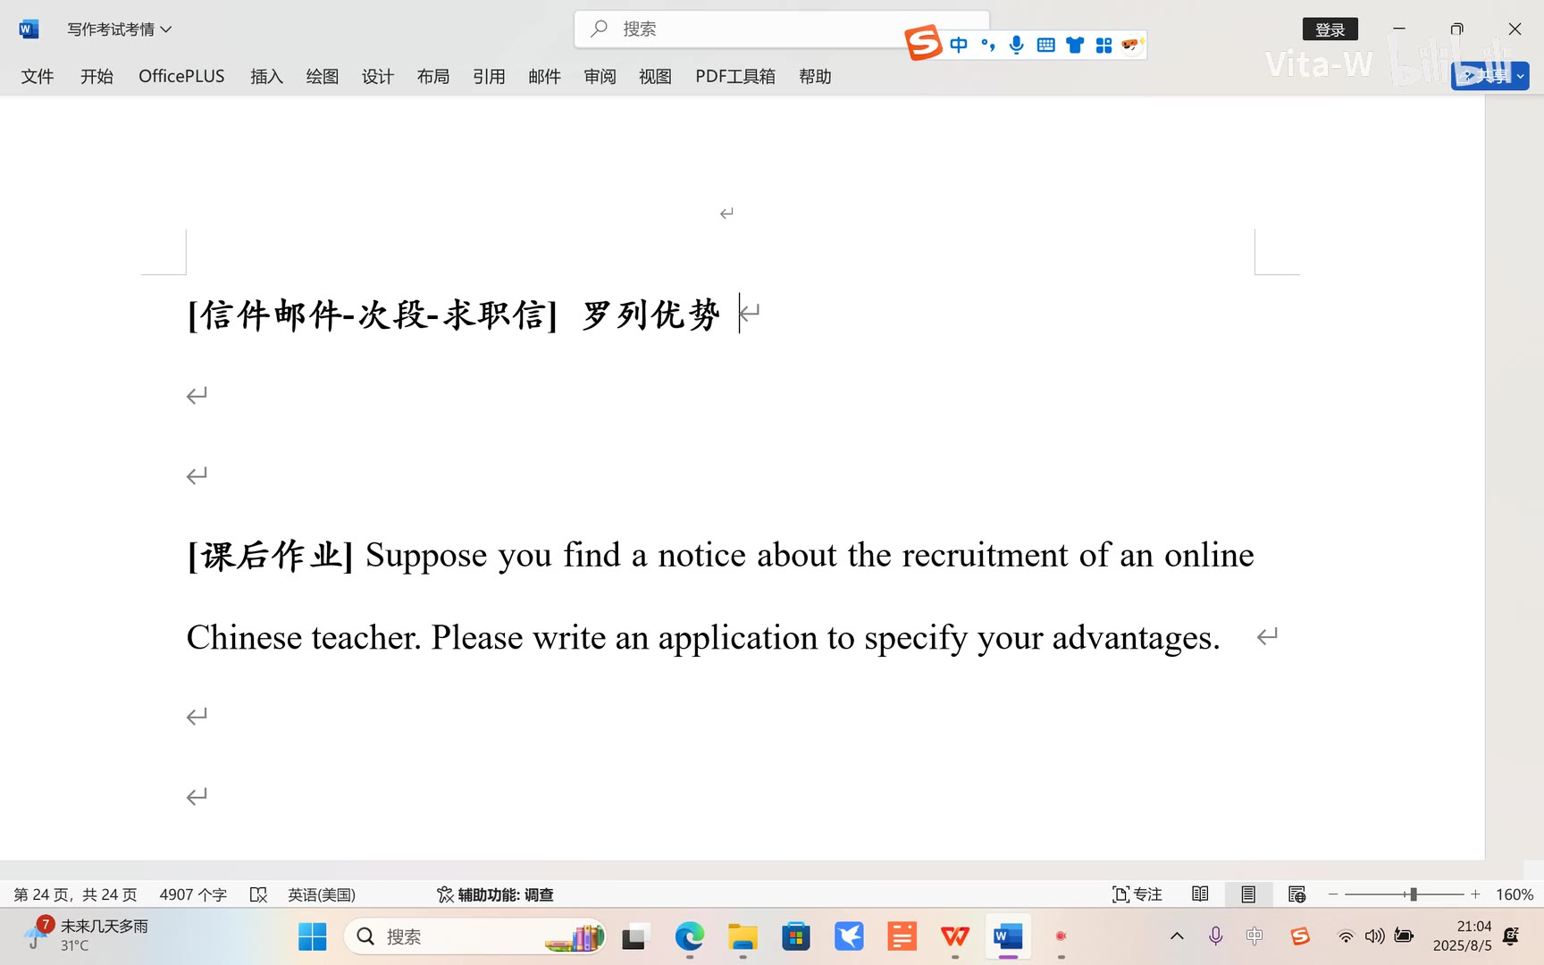Open Microsoft Edge from the taskbar
The height and width of the screenshot is (965, 1544).
[x=689, y=936]
